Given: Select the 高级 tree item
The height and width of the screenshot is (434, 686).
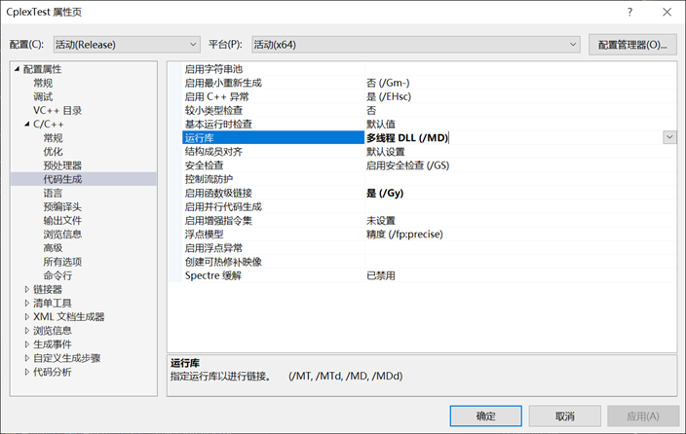Looking at the screenshot, I should (53, 248).
